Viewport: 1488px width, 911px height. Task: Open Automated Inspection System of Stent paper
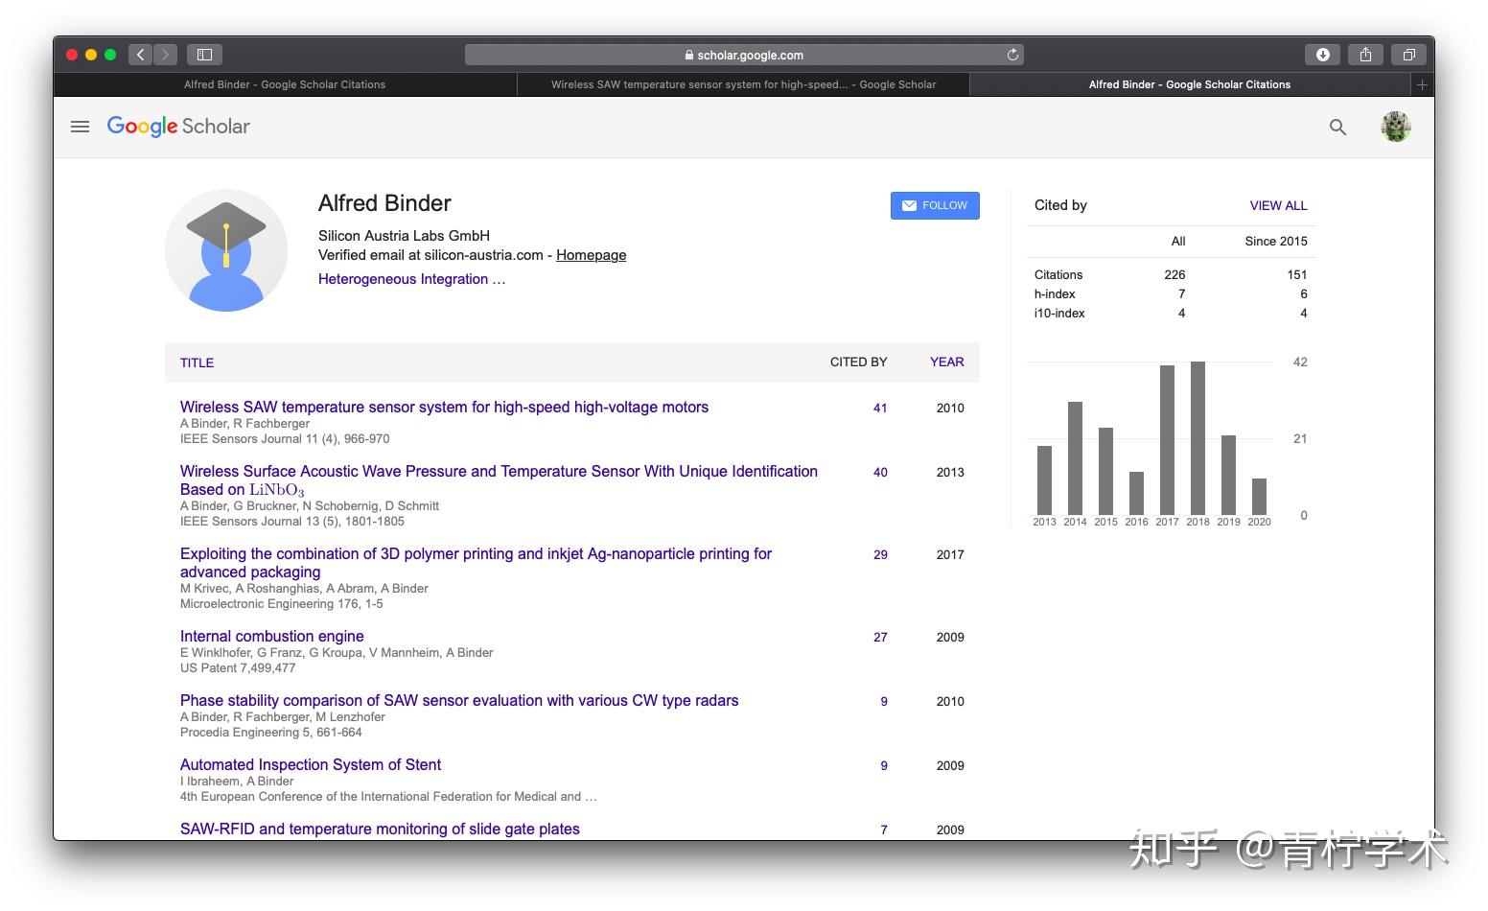[311, 765]
